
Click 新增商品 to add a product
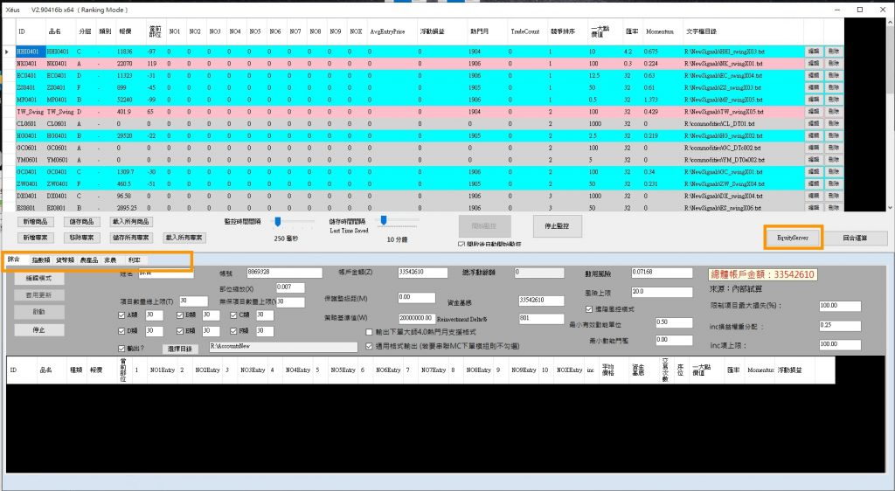pos(35,224)
